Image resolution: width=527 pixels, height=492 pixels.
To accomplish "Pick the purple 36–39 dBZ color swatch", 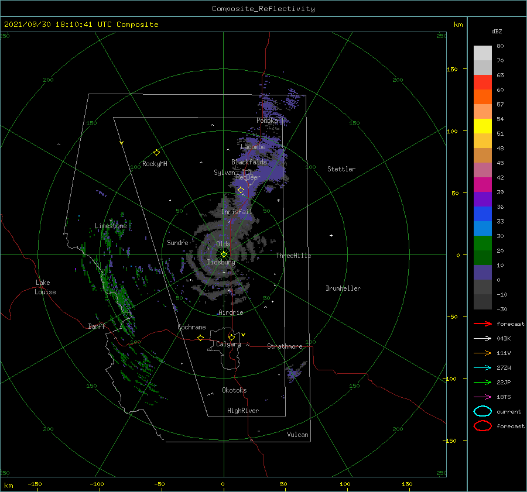I will tap(482, 199).
